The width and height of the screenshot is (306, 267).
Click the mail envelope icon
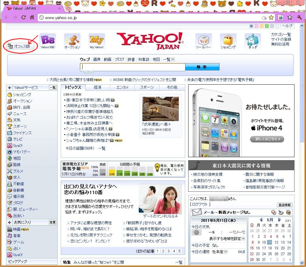coord(196,212)
